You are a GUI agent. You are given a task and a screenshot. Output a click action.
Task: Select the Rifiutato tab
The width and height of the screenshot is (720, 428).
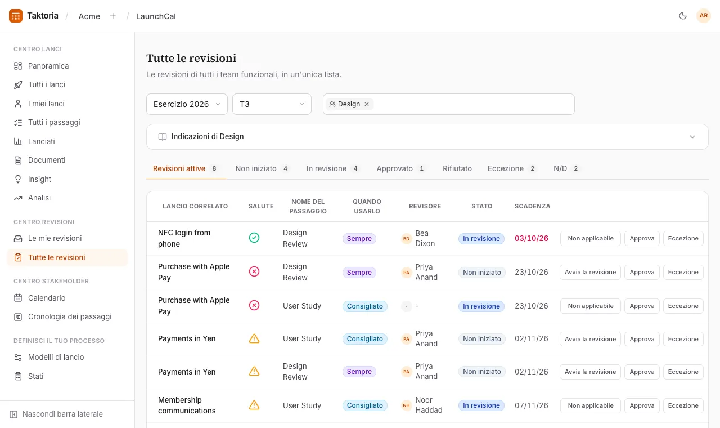coord(457,168)
